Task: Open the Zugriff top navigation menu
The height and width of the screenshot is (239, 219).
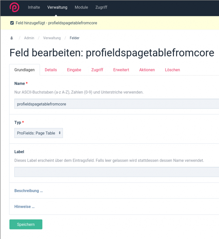Action: click(101, 7)
